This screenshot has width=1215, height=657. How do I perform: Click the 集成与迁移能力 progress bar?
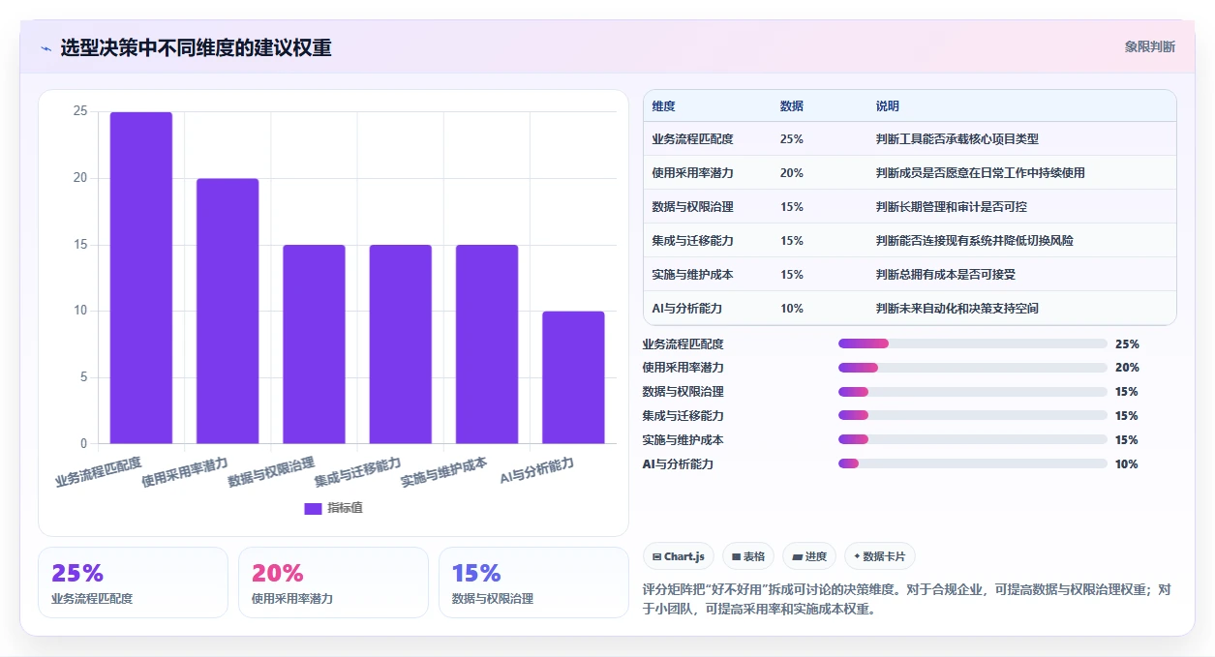973,416
